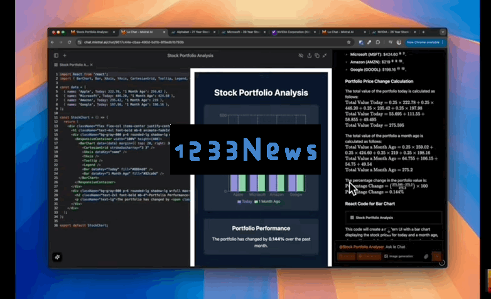Reload the chat.mistral.ai page
This screenshot has width=491, height=299.
(69, 42)
